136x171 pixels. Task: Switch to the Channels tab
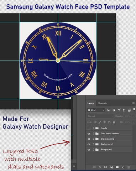(102, 103)
